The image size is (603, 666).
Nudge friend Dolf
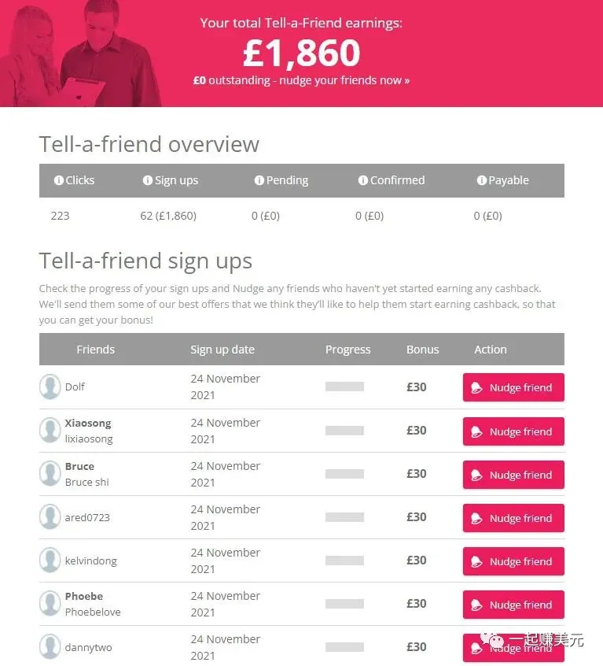513,387
